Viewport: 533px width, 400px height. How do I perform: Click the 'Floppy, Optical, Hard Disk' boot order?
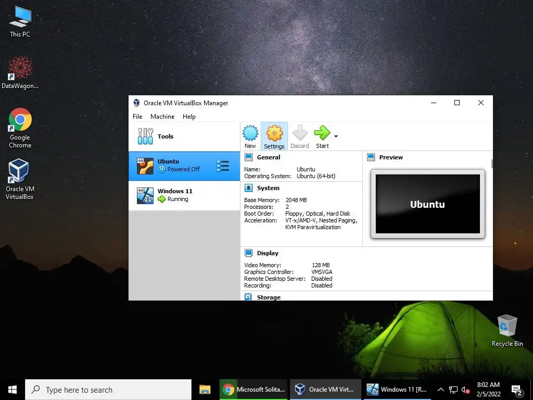[318, 214]
